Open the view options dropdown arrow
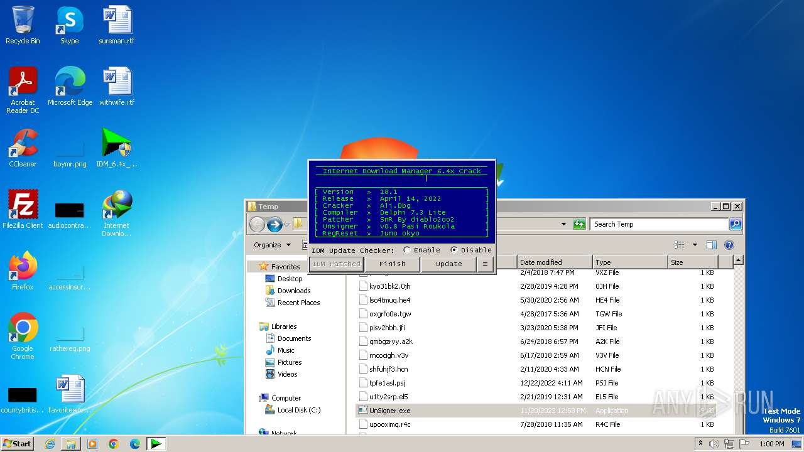Screen dimensions: 804x452 [695, 245]
